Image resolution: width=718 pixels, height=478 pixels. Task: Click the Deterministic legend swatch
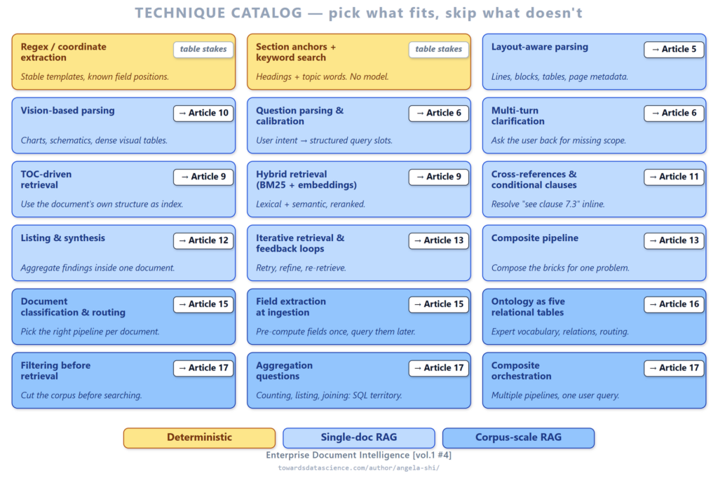199,438
